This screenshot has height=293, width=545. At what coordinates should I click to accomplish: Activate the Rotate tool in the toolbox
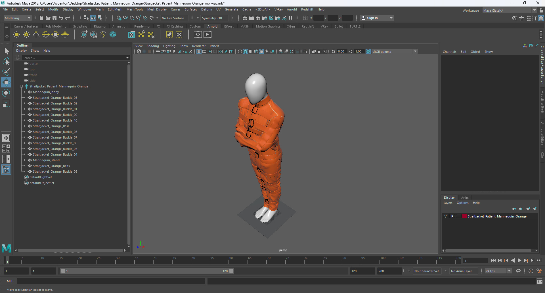coord(6,93)
